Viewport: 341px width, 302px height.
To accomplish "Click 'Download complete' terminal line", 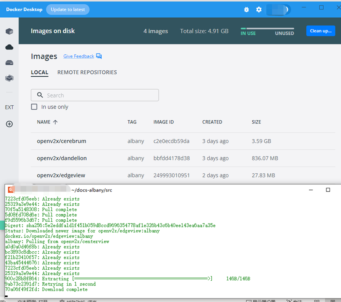I will [x=46, y=289].
